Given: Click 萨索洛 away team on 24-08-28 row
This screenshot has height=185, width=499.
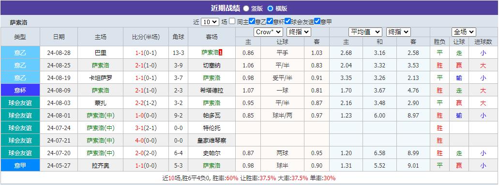Looking at the screenshot, I should (x=210, y=53).
